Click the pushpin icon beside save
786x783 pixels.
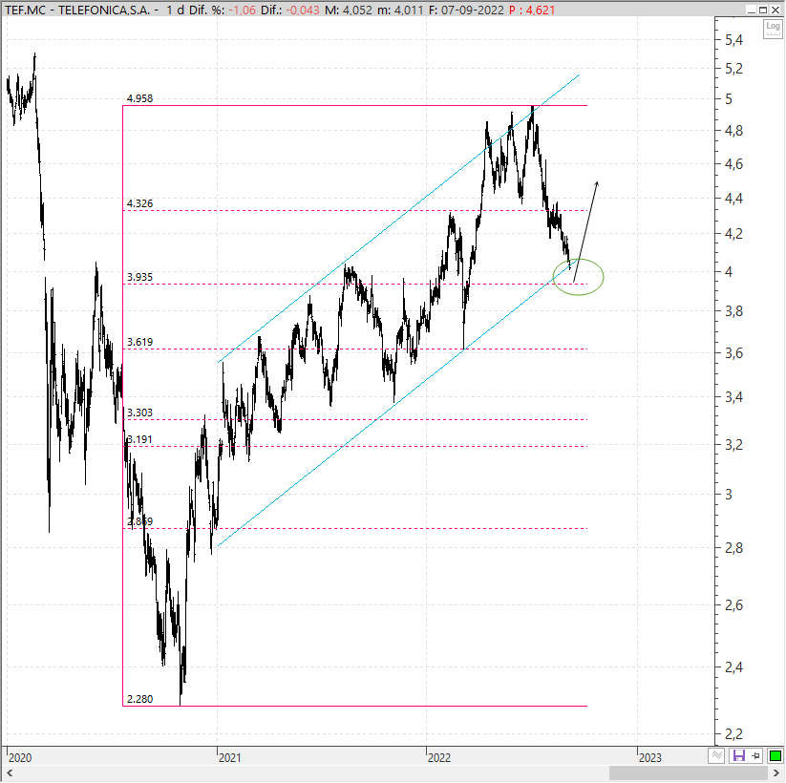756,755
